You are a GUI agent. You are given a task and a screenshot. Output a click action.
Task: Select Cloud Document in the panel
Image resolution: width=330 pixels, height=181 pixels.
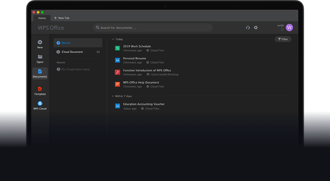coord(72,52)
